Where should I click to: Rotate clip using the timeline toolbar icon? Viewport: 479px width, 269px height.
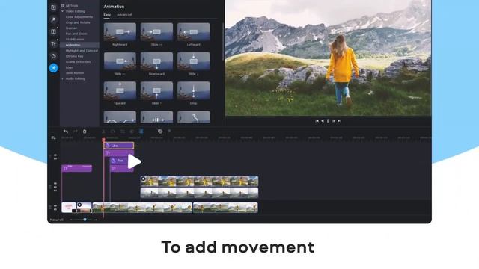(113, 132)
